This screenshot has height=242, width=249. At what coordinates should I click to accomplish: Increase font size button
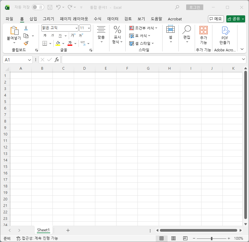pyautogui.click(x=73, y=35)
